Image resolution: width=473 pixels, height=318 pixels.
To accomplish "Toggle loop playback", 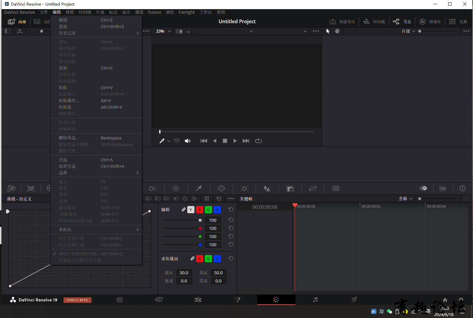I will pos(258,141).
